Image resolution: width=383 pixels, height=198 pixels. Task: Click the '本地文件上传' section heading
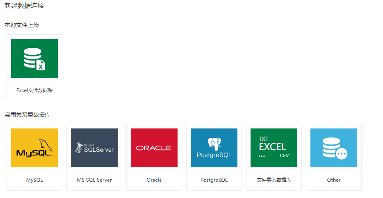[22, 25]
